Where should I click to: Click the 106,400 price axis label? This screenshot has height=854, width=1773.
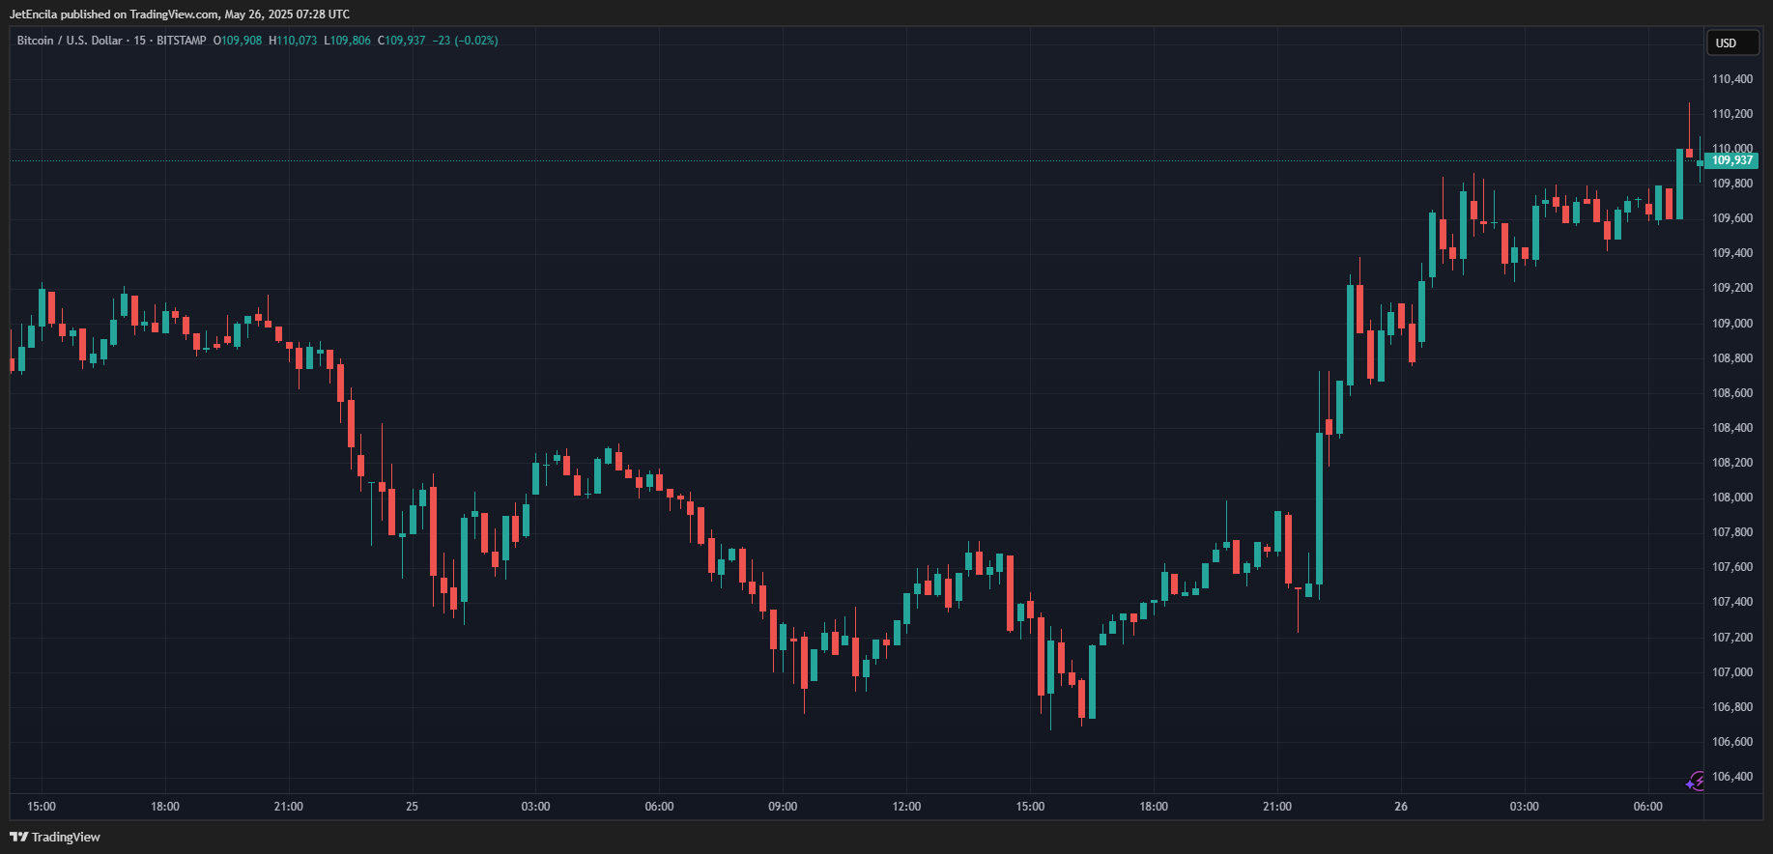(1731, 777)
